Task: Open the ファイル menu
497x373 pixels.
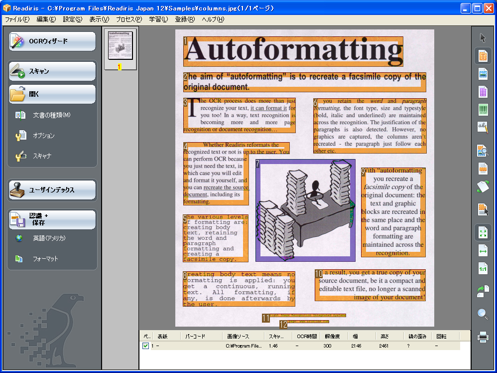Action: point(17,19)
